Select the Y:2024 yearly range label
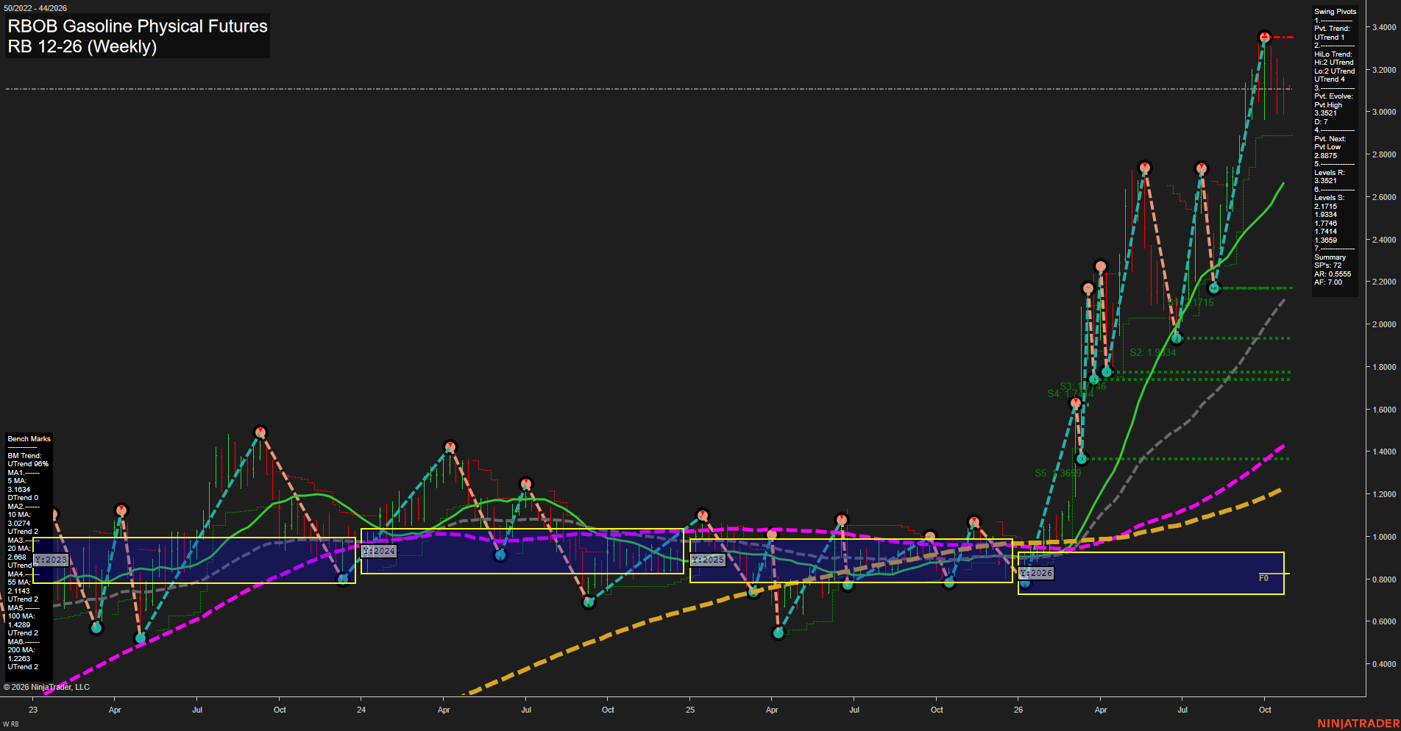 379,551
